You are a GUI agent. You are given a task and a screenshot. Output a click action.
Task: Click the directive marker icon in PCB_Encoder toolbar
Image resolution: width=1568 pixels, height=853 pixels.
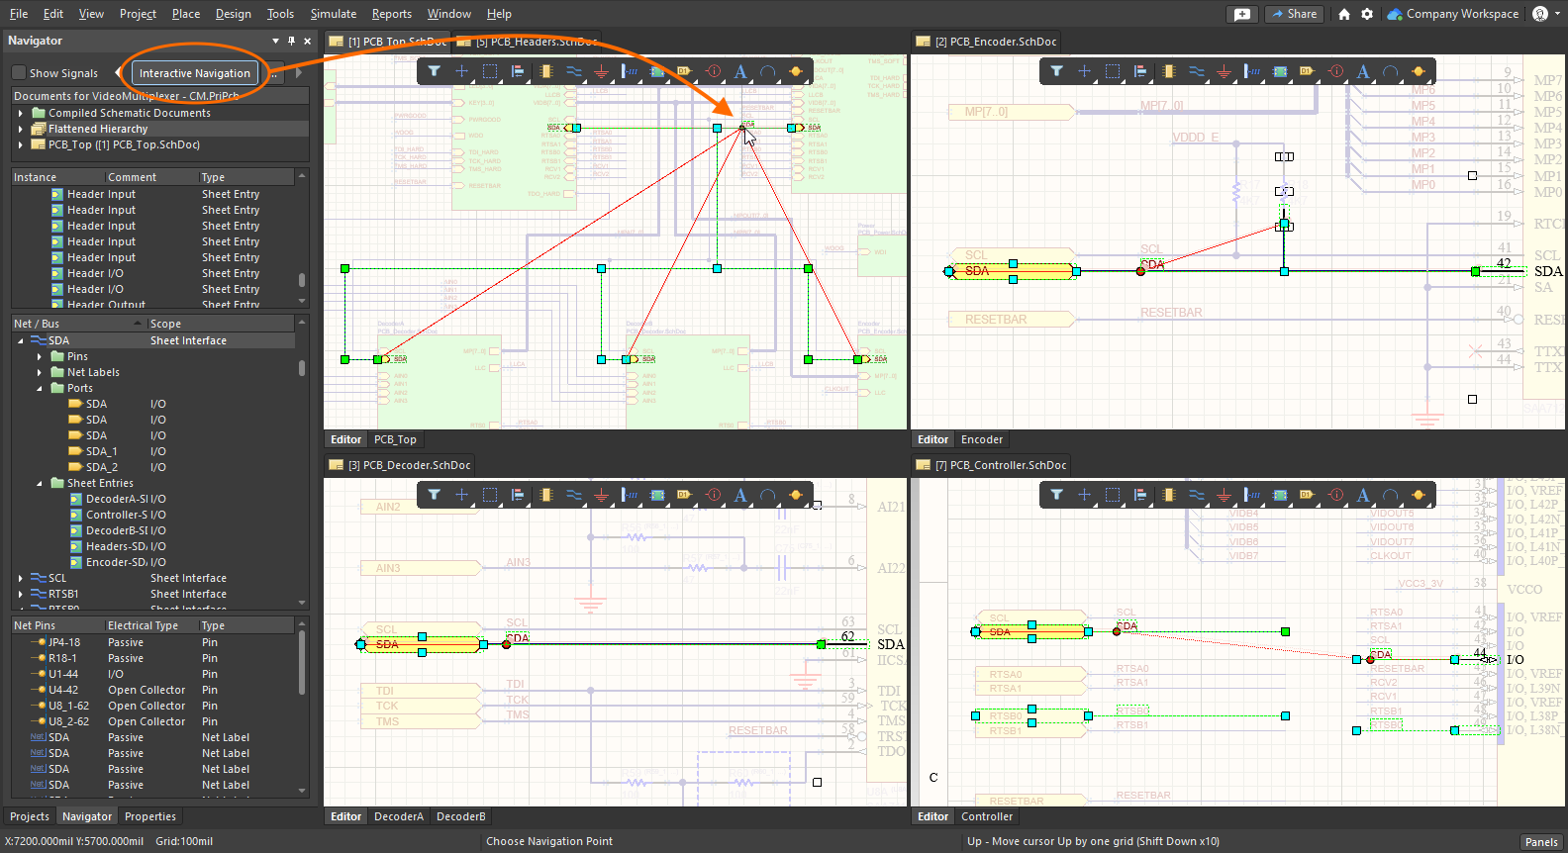1336,71
